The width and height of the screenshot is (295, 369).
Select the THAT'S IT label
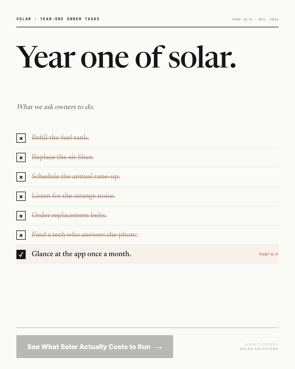click(269, 254)
